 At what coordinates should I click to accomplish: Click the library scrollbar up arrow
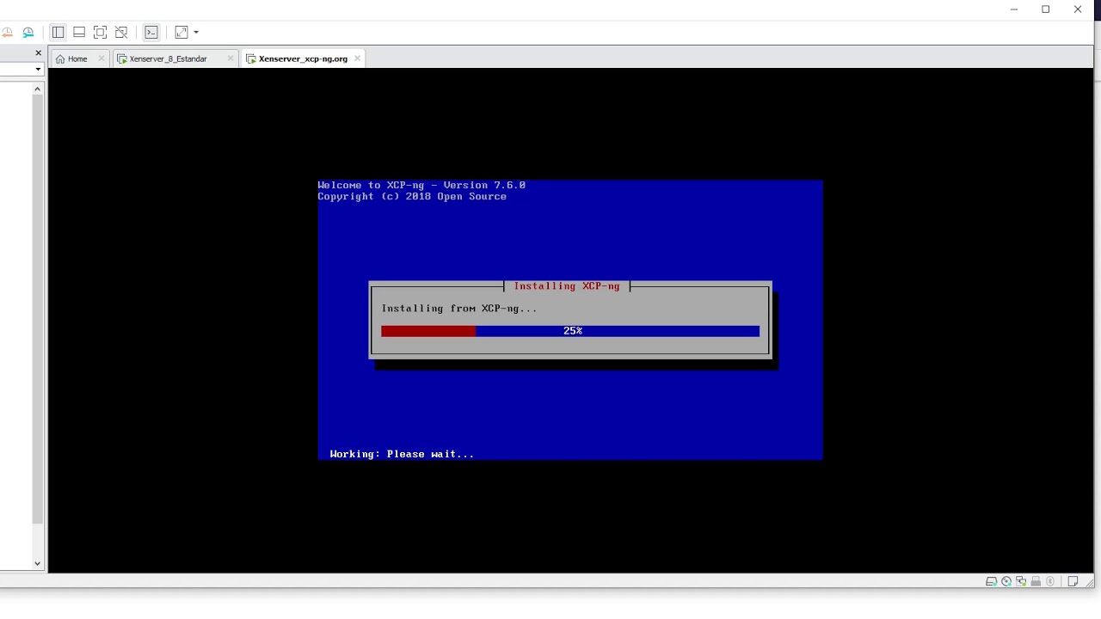[37, 89]
